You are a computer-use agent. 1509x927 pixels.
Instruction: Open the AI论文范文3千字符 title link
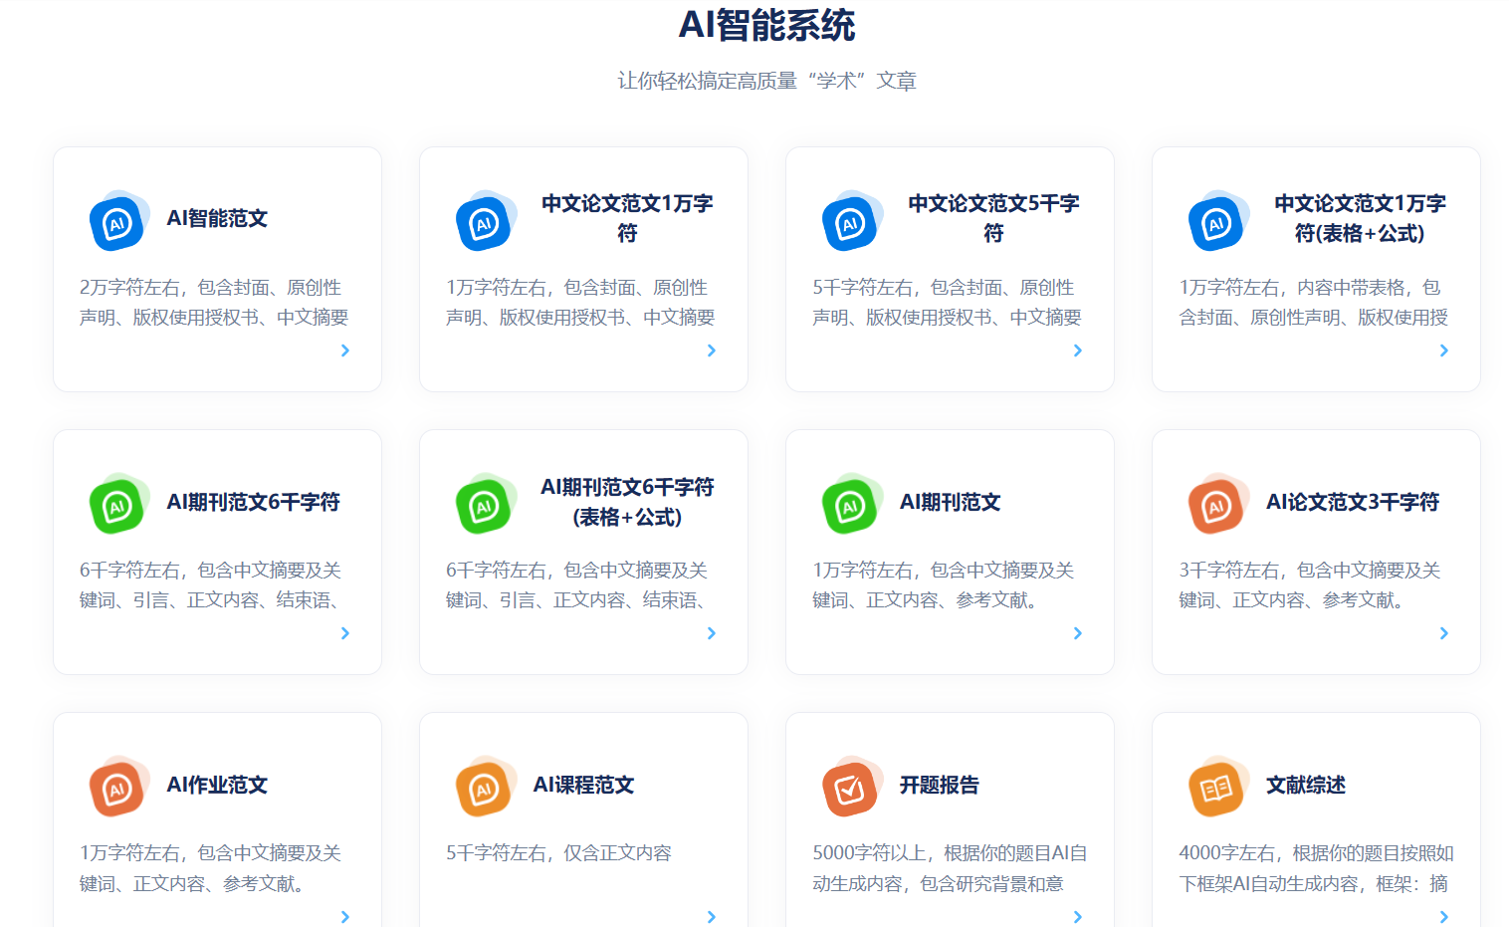[x=1352, y=502]
